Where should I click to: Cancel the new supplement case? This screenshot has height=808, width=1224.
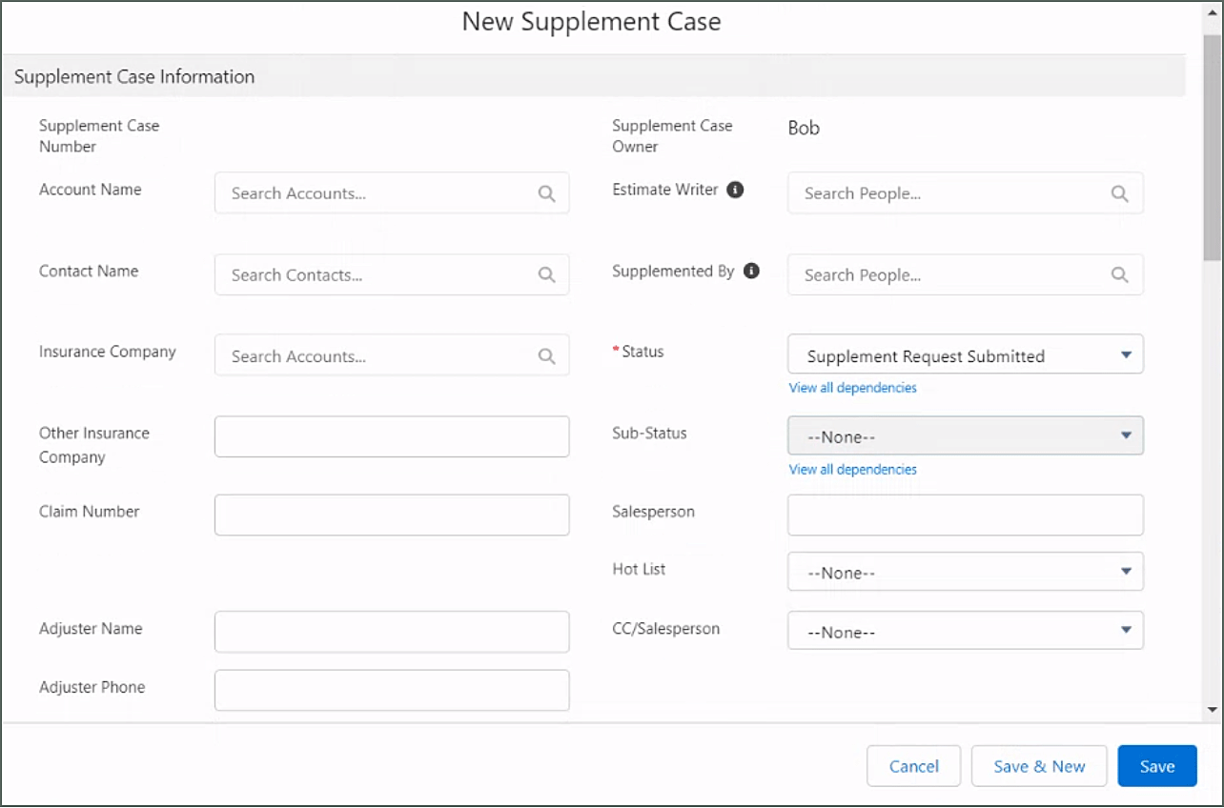tap(913, 766)
